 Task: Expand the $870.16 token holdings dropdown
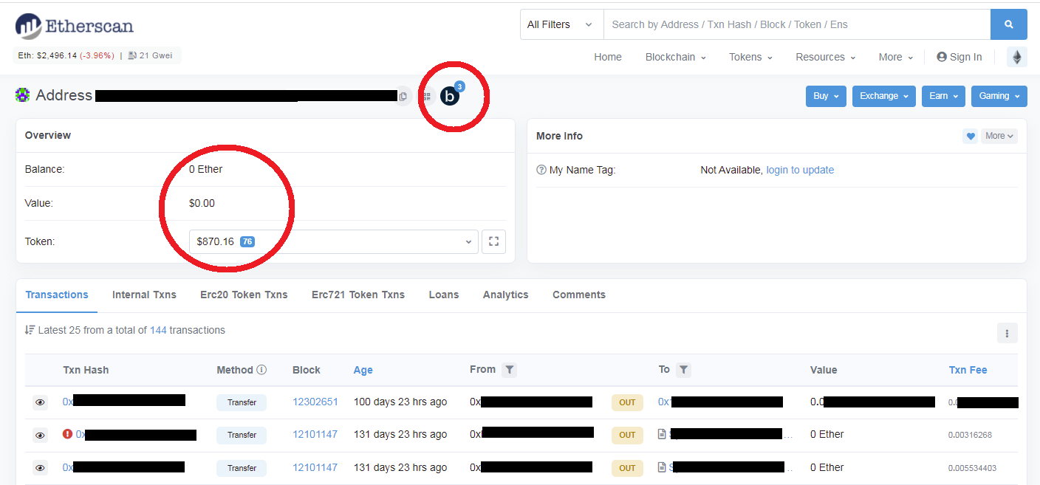pos(334,241)
